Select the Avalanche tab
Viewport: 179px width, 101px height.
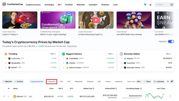click(119, 81)
